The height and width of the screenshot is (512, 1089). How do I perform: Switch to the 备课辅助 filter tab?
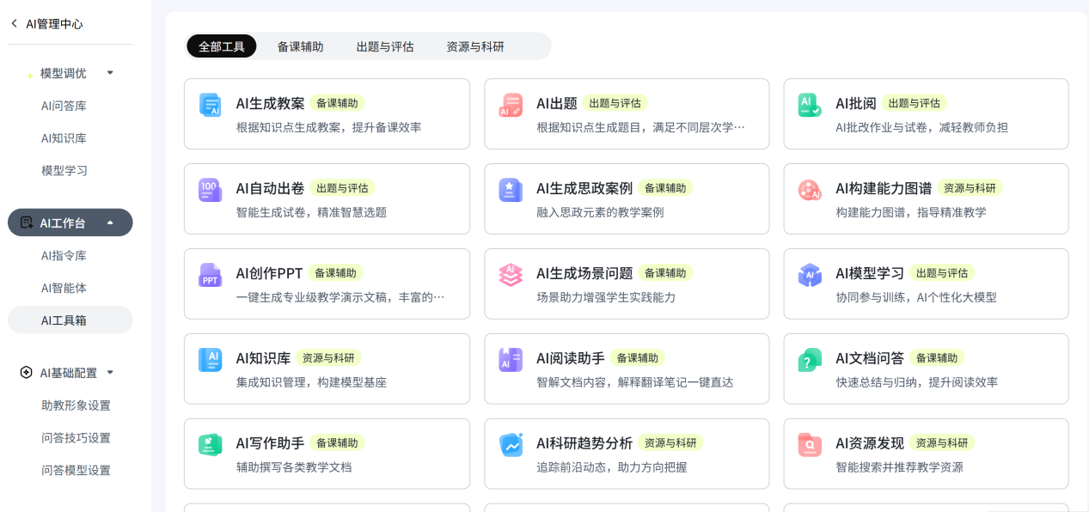tap(300, 46)
